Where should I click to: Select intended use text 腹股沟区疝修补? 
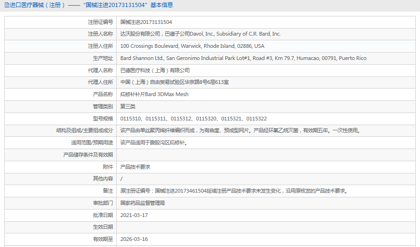tap(154, 142)
